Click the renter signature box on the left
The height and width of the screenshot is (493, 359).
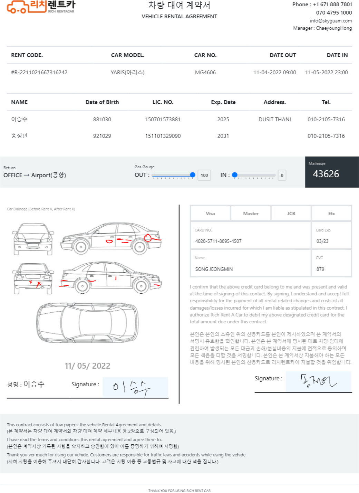[135, 387]
